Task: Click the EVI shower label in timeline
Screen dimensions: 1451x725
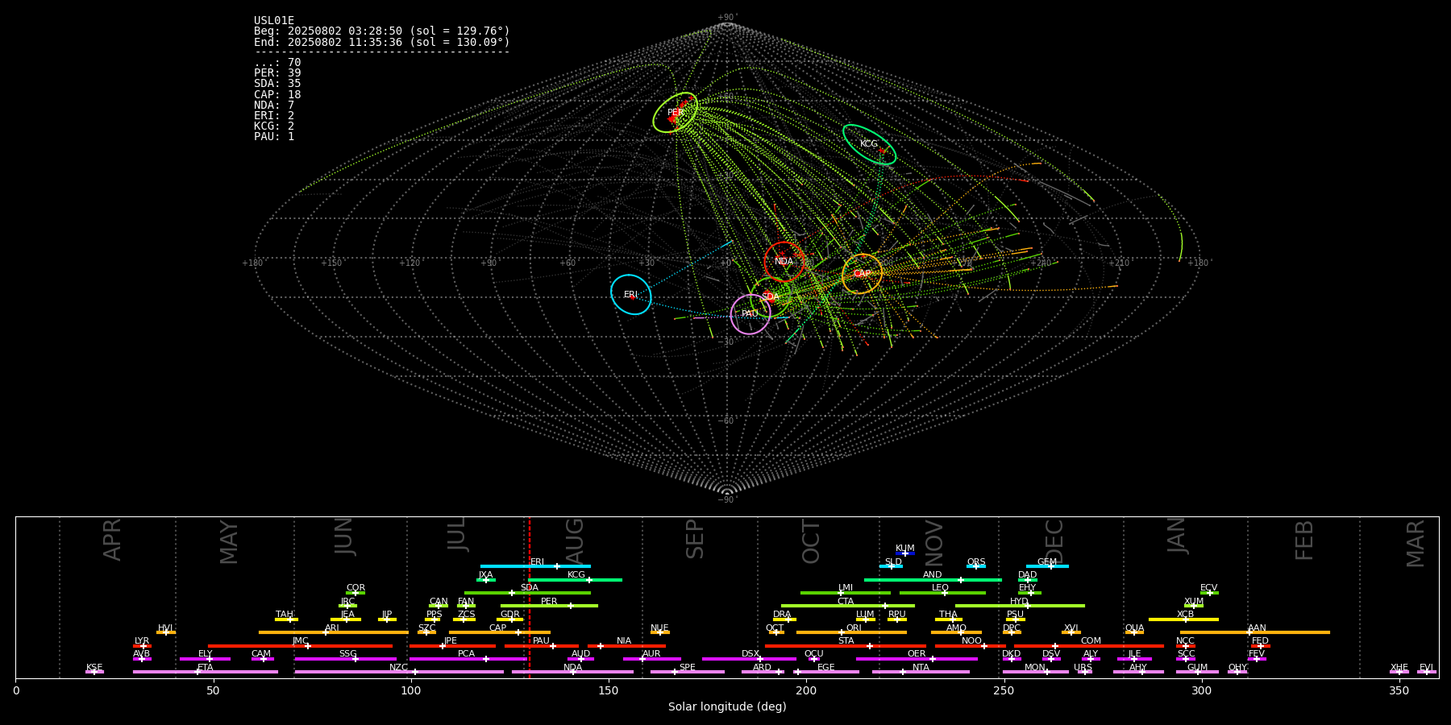Action: coord(1426,668)
